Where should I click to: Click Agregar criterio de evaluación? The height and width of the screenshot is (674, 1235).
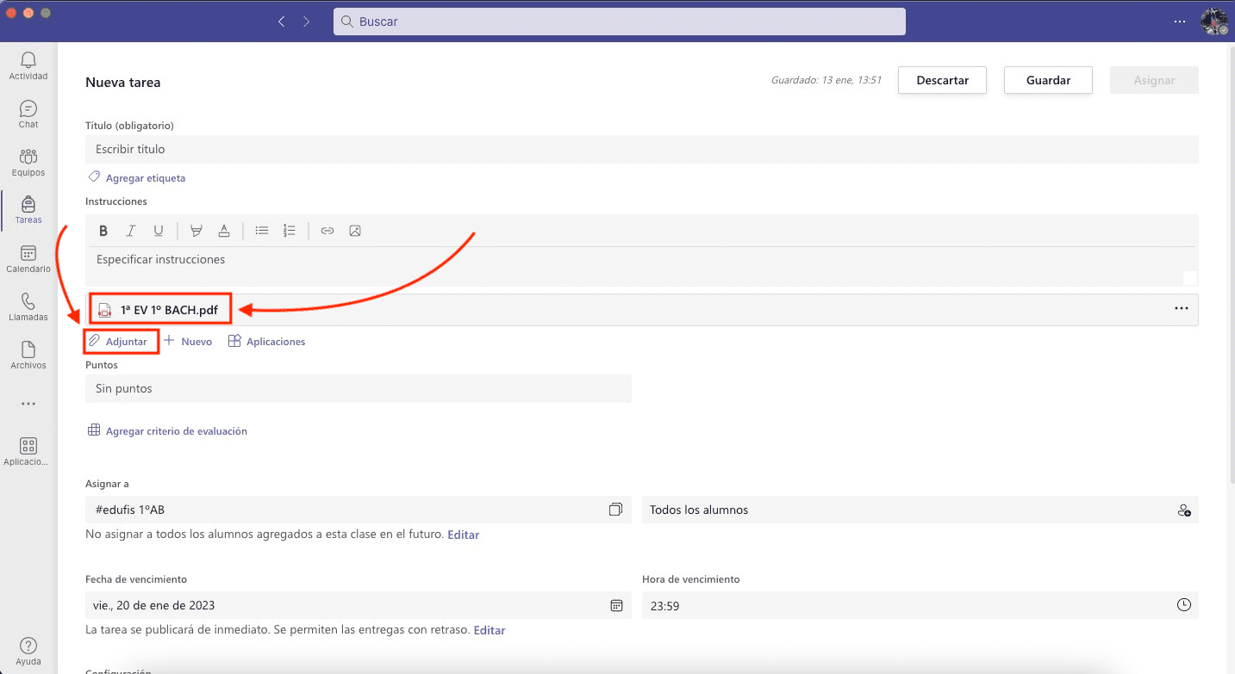(x=176, y=431)
